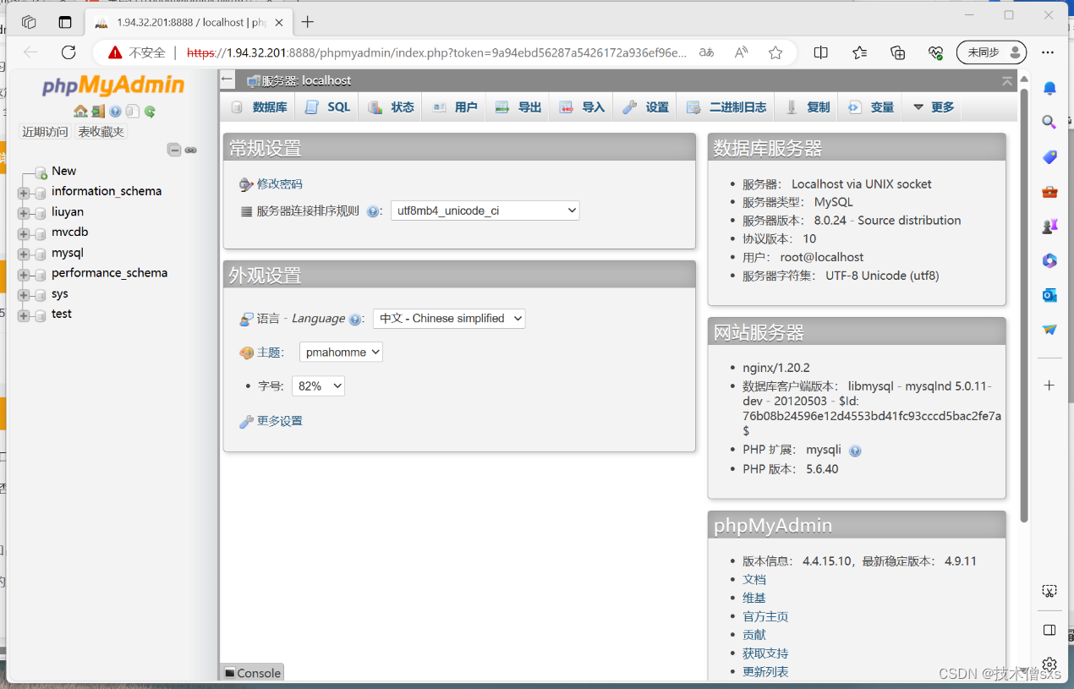Viewport: 1074px width, 689px height.
Task: Click the settings page icon beside documentation
Action: pyautogui.click(x=132, y=111)
